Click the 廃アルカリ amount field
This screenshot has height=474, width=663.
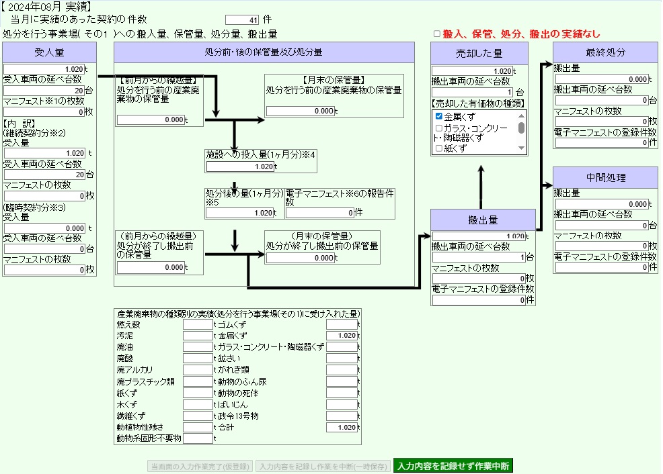pyautogui.click(x=198, y=370)
